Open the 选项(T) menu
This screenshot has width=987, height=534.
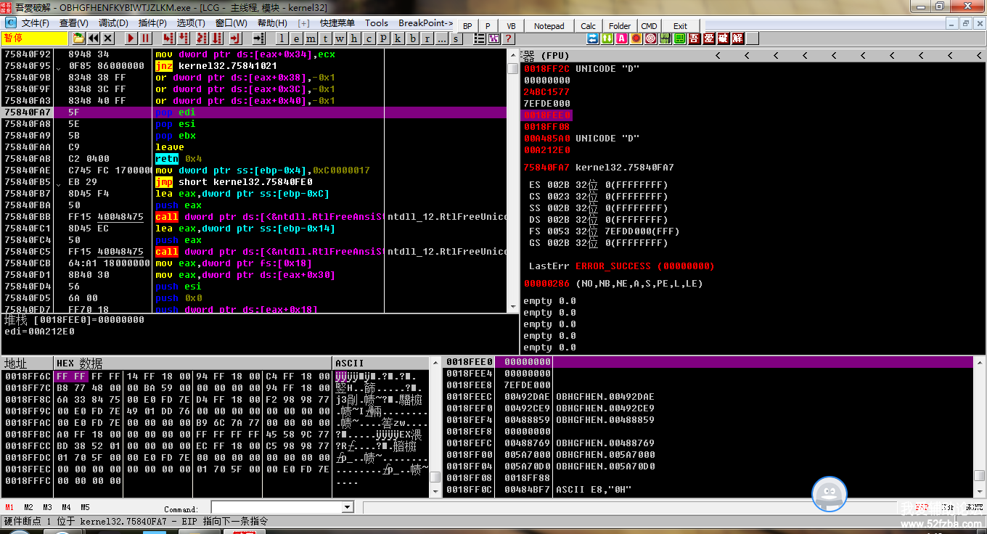pos(190,22)
